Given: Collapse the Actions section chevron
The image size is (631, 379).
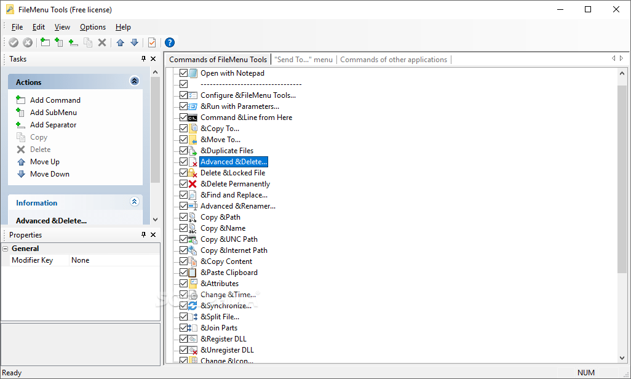Looking at the screenshot, I should pyautogui.click(x=134, y=81).
